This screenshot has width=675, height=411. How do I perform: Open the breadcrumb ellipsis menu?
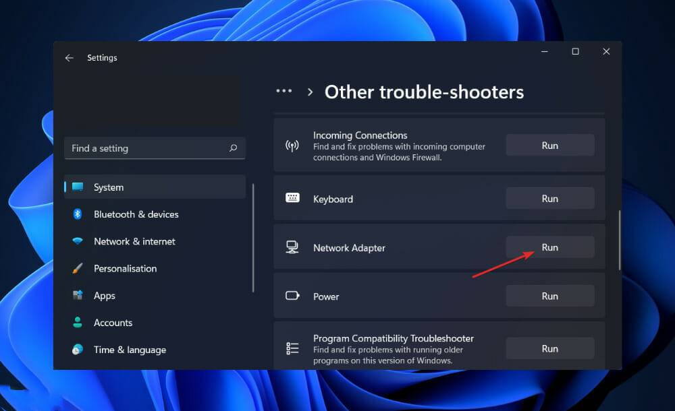coord(284,91)
